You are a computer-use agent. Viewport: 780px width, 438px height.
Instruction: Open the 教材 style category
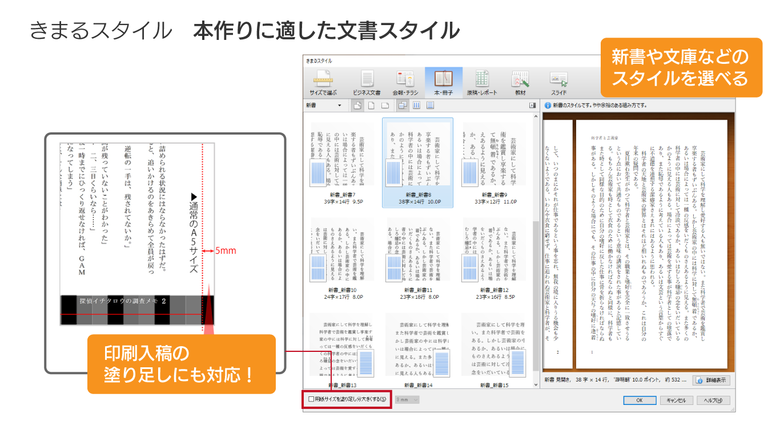point(520,83)
